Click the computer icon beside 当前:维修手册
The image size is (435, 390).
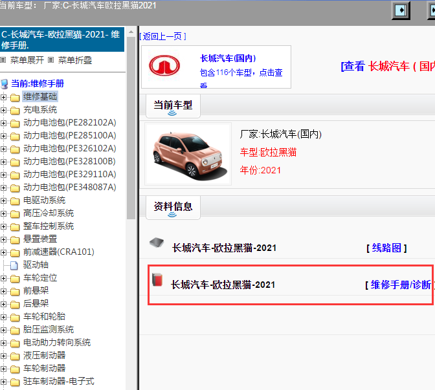[x=4, y=83]
